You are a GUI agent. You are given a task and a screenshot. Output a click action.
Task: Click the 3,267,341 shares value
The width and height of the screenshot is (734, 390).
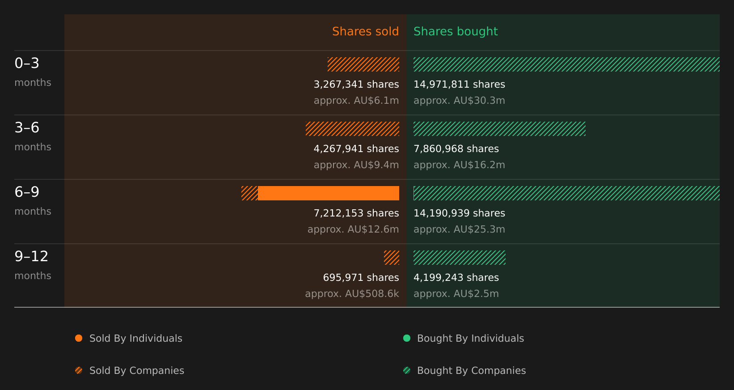356,85
